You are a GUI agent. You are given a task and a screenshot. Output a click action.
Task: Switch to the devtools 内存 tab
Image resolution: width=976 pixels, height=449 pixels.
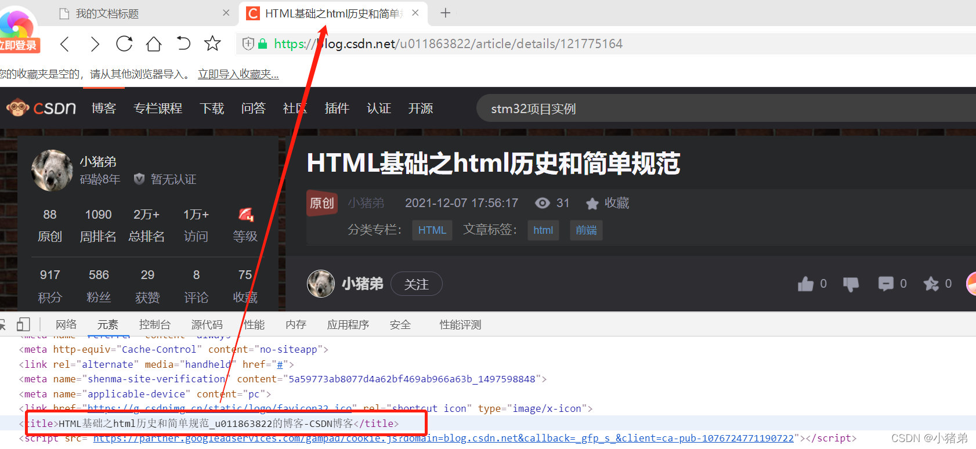click(x=296, y=325)
